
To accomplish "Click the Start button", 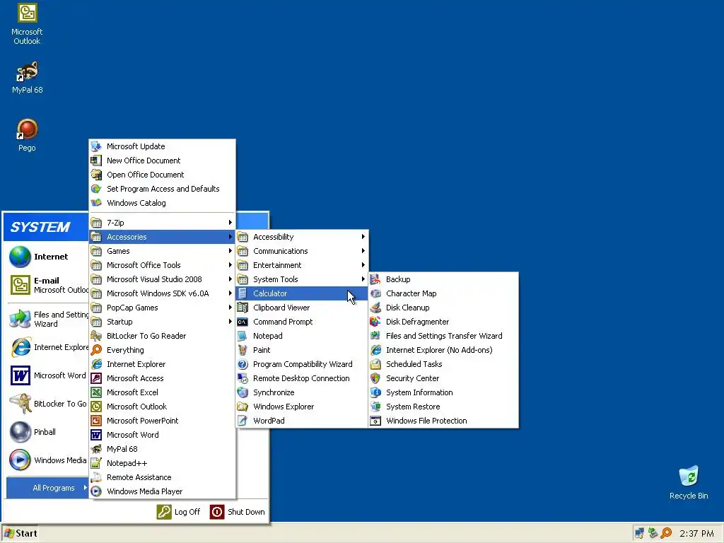I will (x=20, y=533).
